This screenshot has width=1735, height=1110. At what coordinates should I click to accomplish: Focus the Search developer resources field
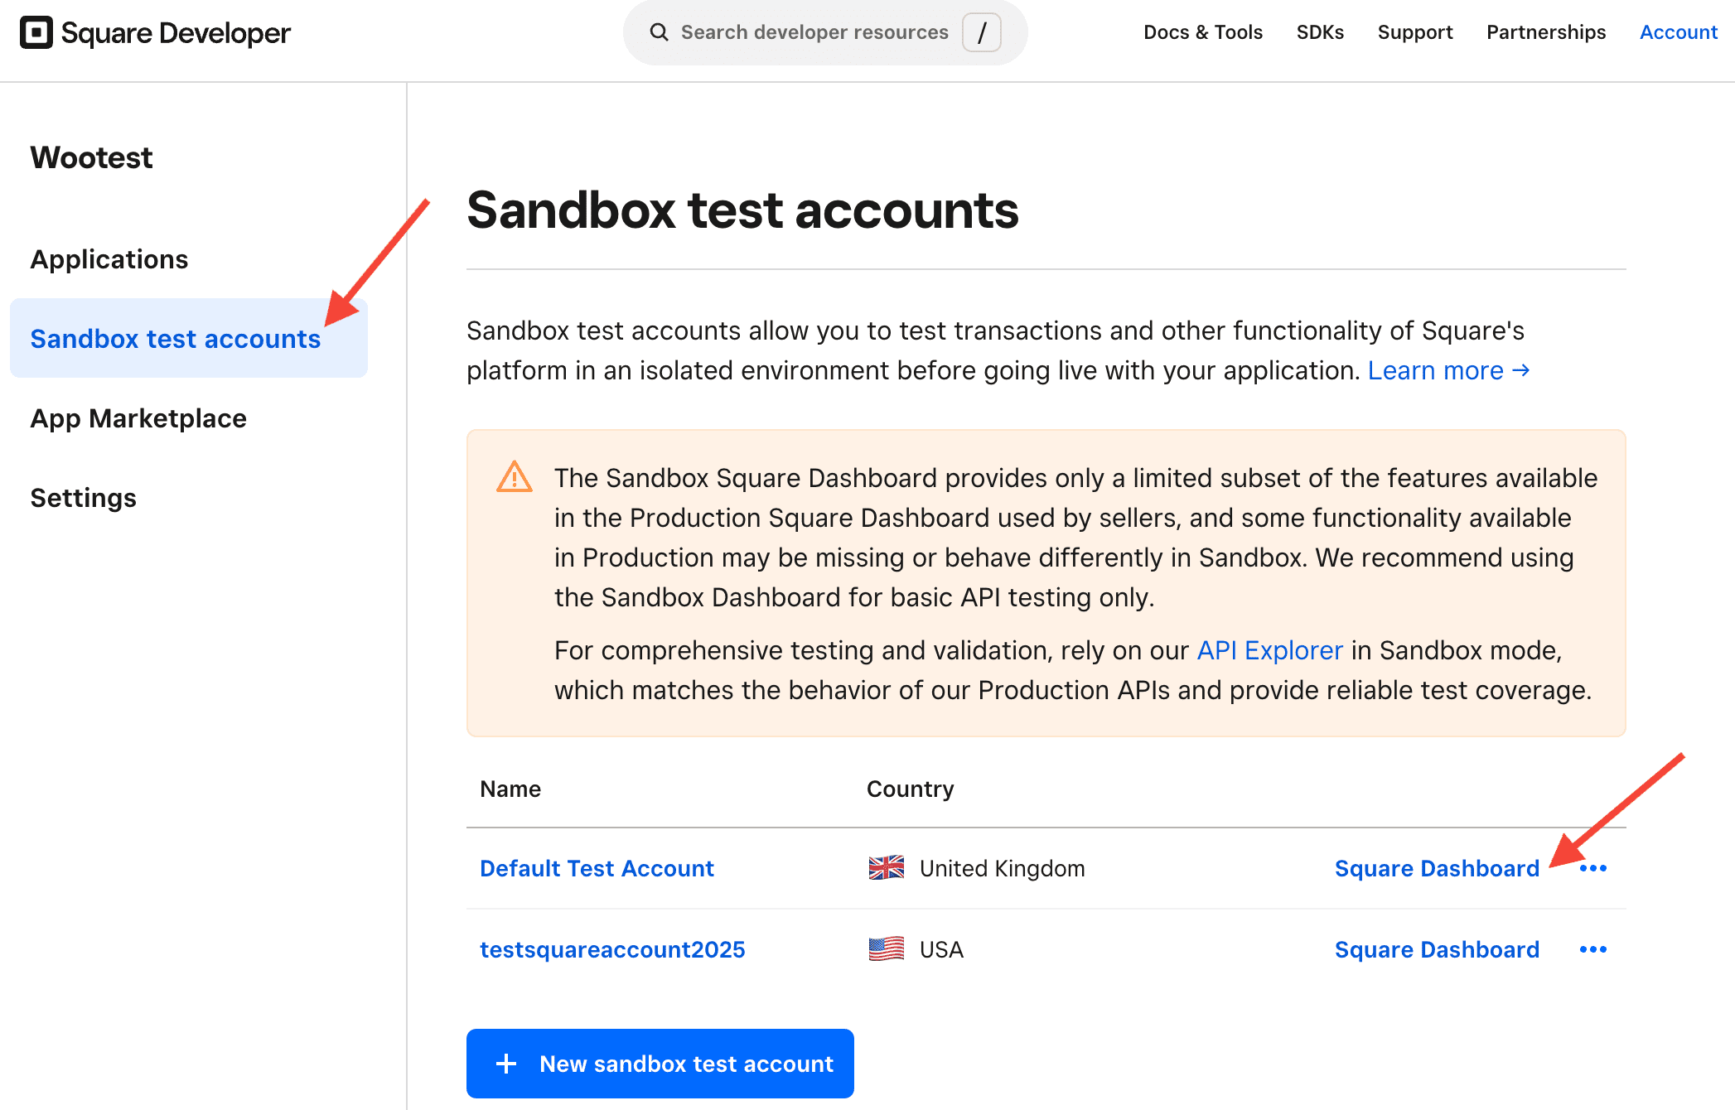[x=814, y=32]
